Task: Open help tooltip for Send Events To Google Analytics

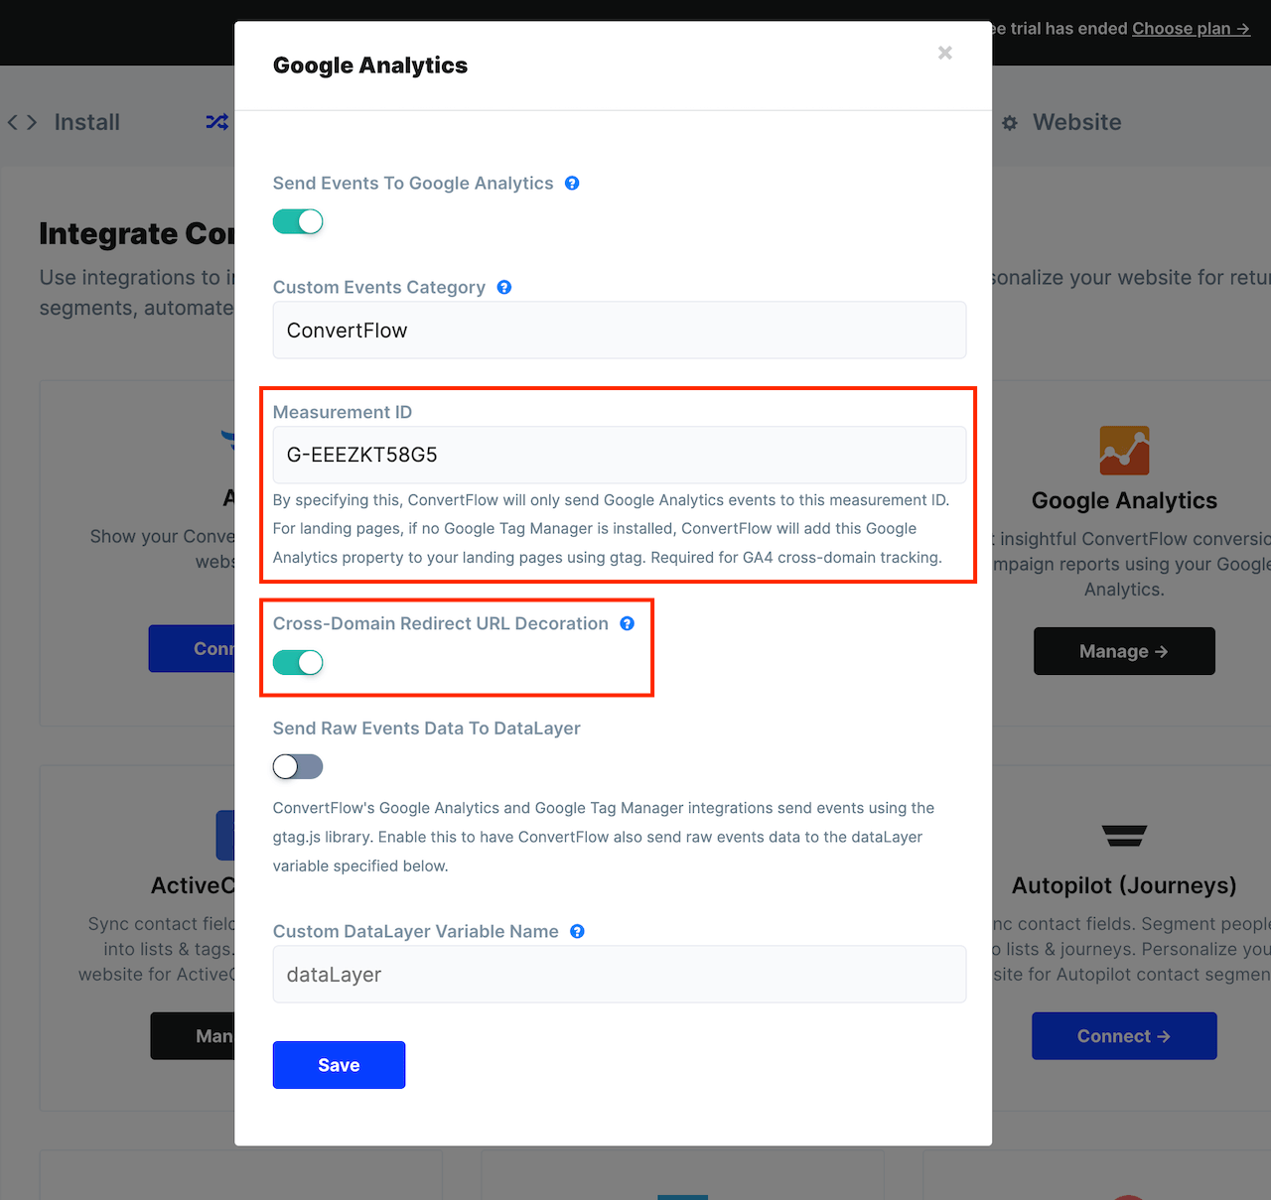Action: [x=572, y=183]
